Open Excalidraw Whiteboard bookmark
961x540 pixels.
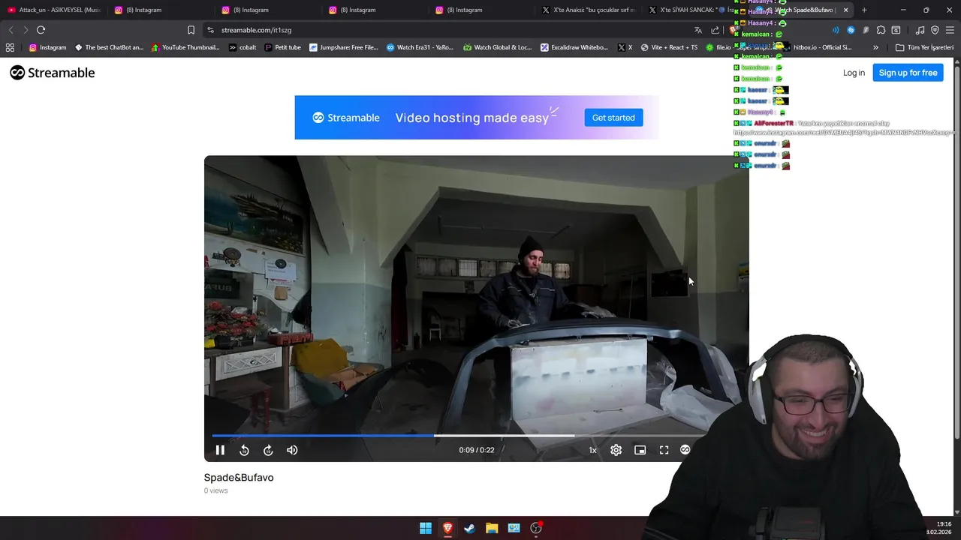[574, 47]
